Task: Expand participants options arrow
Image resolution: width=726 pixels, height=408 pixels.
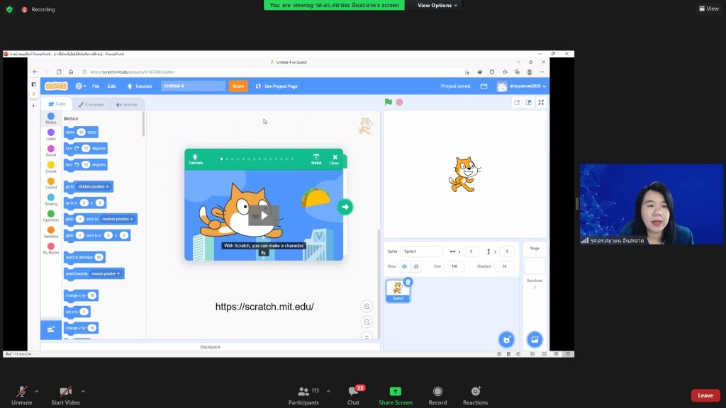Action: click(328, 391)
